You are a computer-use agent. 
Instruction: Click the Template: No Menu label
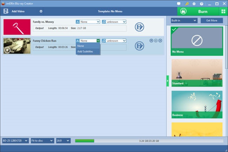pos(110,11)
